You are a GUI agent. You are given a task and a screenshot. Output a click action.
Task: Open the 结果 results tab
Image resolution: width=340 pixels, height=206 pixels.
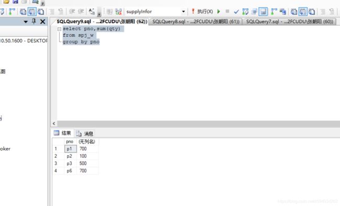(63, 133)
